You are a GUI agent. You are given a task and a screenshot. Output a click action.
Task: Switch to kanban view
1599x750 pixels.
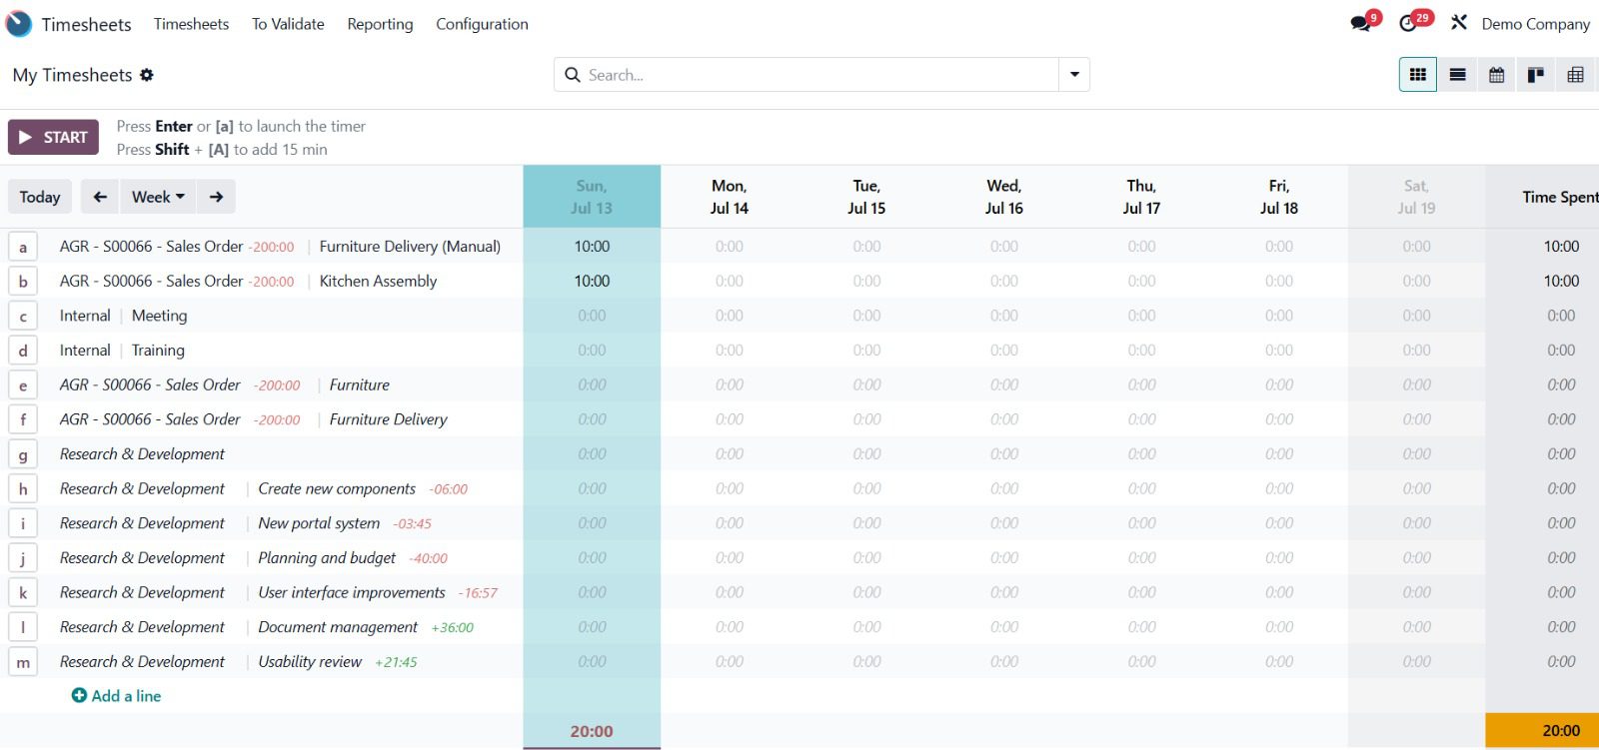tap(1536, 75)
